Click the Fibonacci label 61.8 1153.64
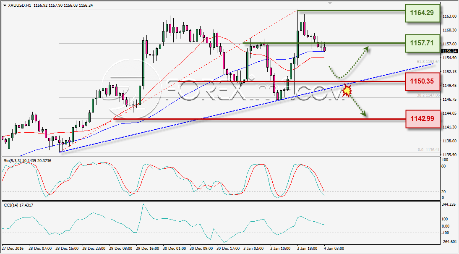This screenshot has width=459, height=254. pos(428,62)
